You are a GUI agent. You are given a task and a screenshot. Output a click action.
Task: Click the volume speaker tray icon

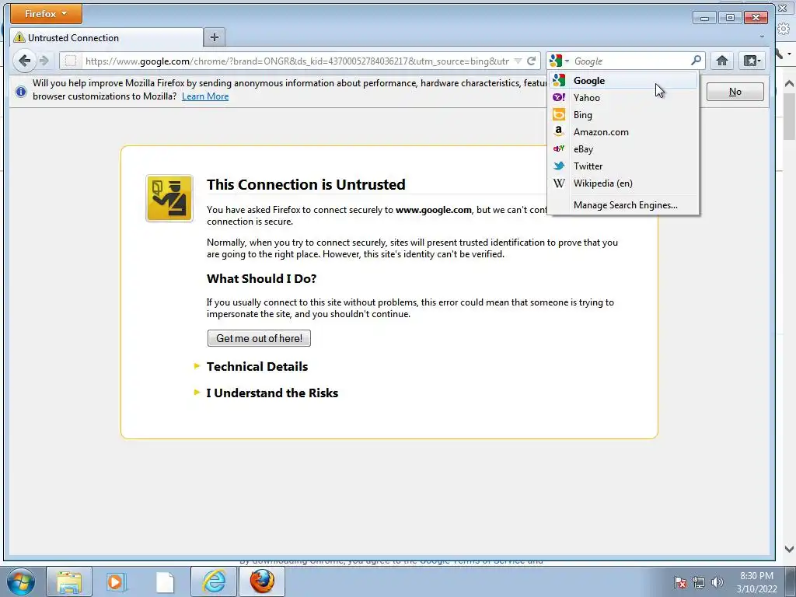pyautogui.click(x=717, y=582)
